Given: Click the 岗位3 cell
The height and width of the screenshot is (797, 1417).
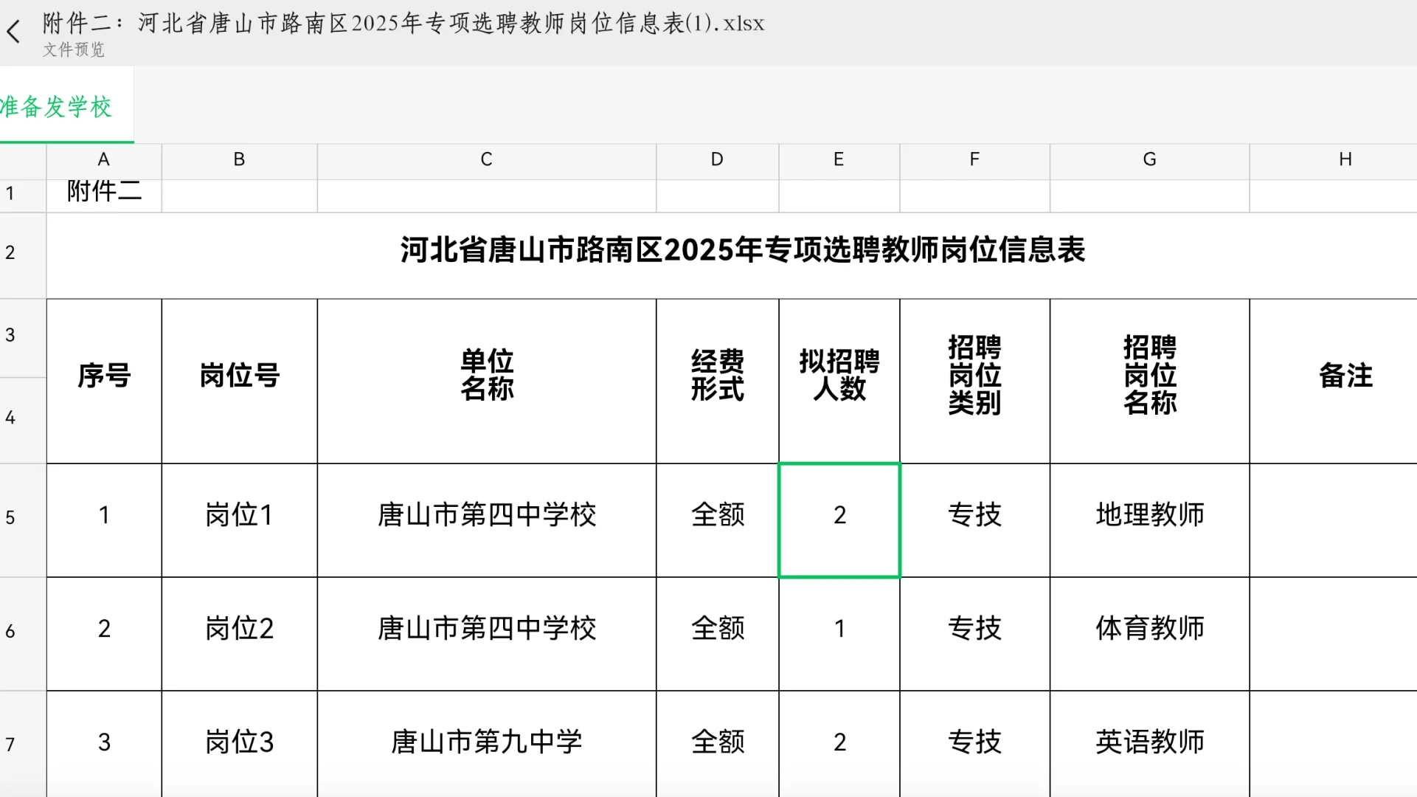Looking at the screenshot, I should click(239, 744).
